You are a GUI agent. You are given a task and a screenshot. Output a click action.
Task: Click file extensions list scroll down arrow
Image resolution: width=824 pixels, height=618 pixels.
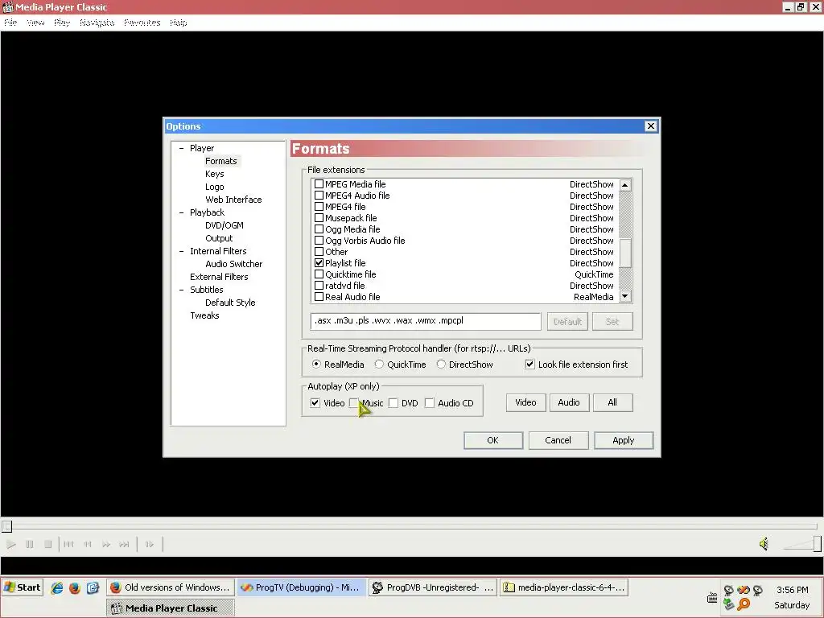tap(624, 296)
